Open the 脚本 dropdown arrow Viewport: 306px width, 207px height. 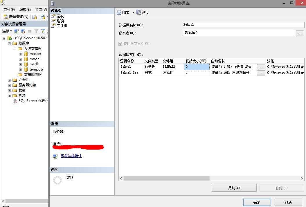coord(133,12)
